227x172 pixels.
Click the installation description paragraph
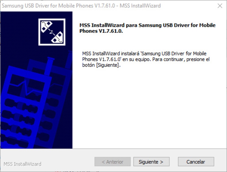coord(146,59)
